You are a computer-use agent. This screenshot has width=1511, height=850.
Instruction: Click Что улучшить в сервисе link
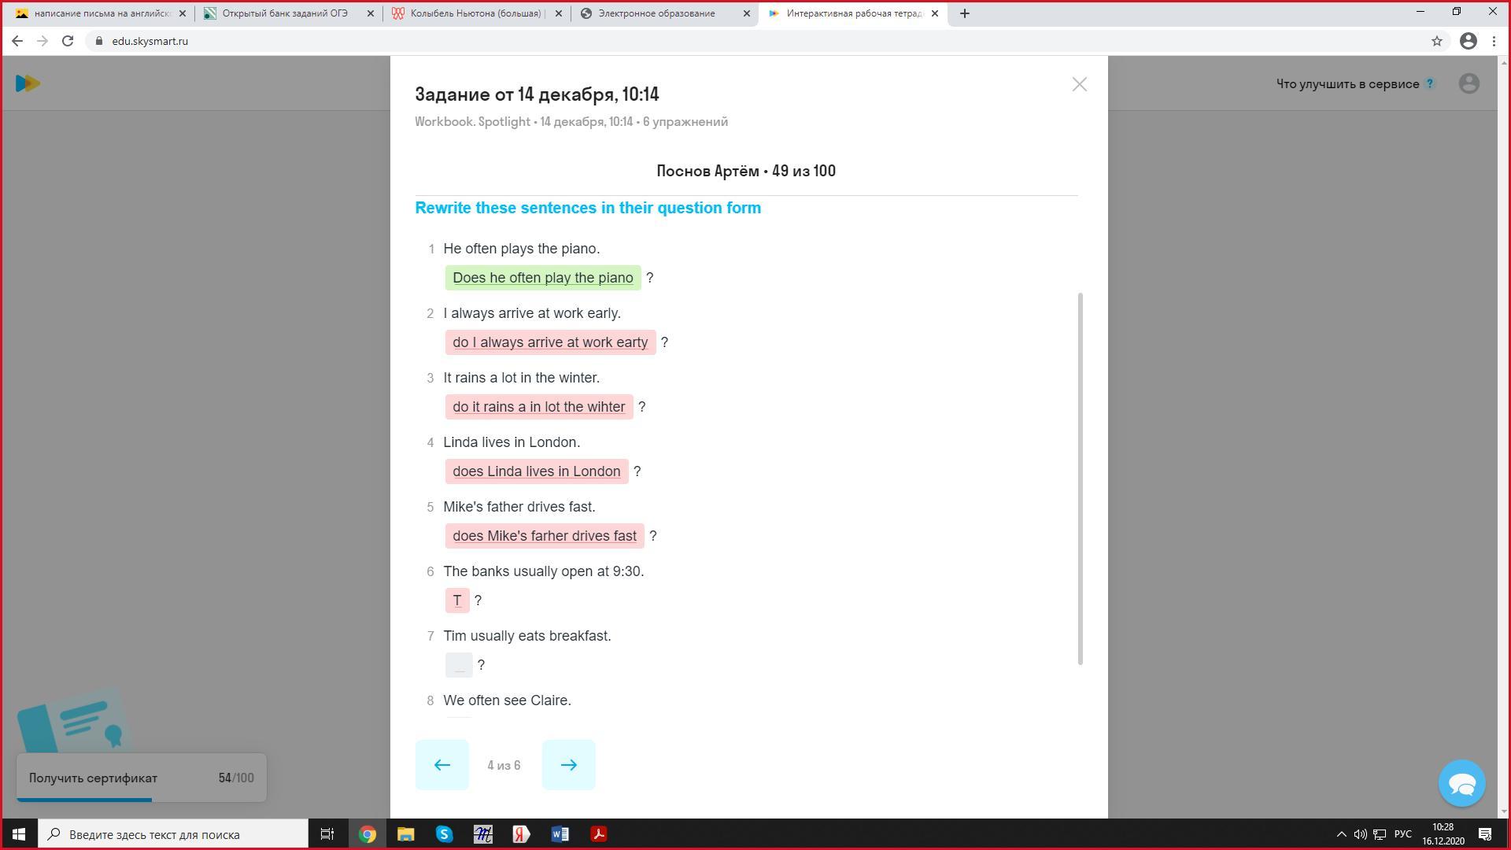pyautogui.click(x=1347, y=84)
